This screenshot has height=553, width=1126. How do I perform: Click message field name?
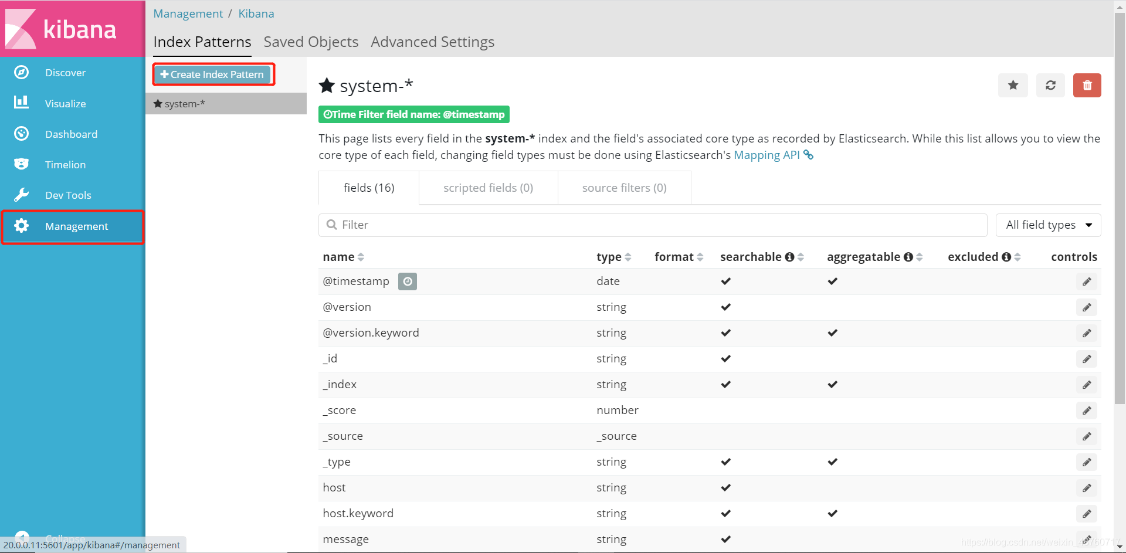pyautogui.click(x=345, y=540)
